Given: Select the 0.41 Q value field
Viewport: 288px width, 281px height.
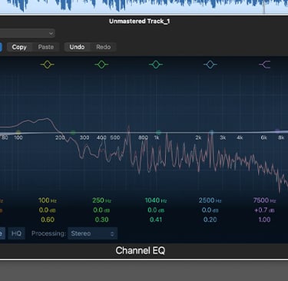Looking at the screenshot, I should point(156,220).
